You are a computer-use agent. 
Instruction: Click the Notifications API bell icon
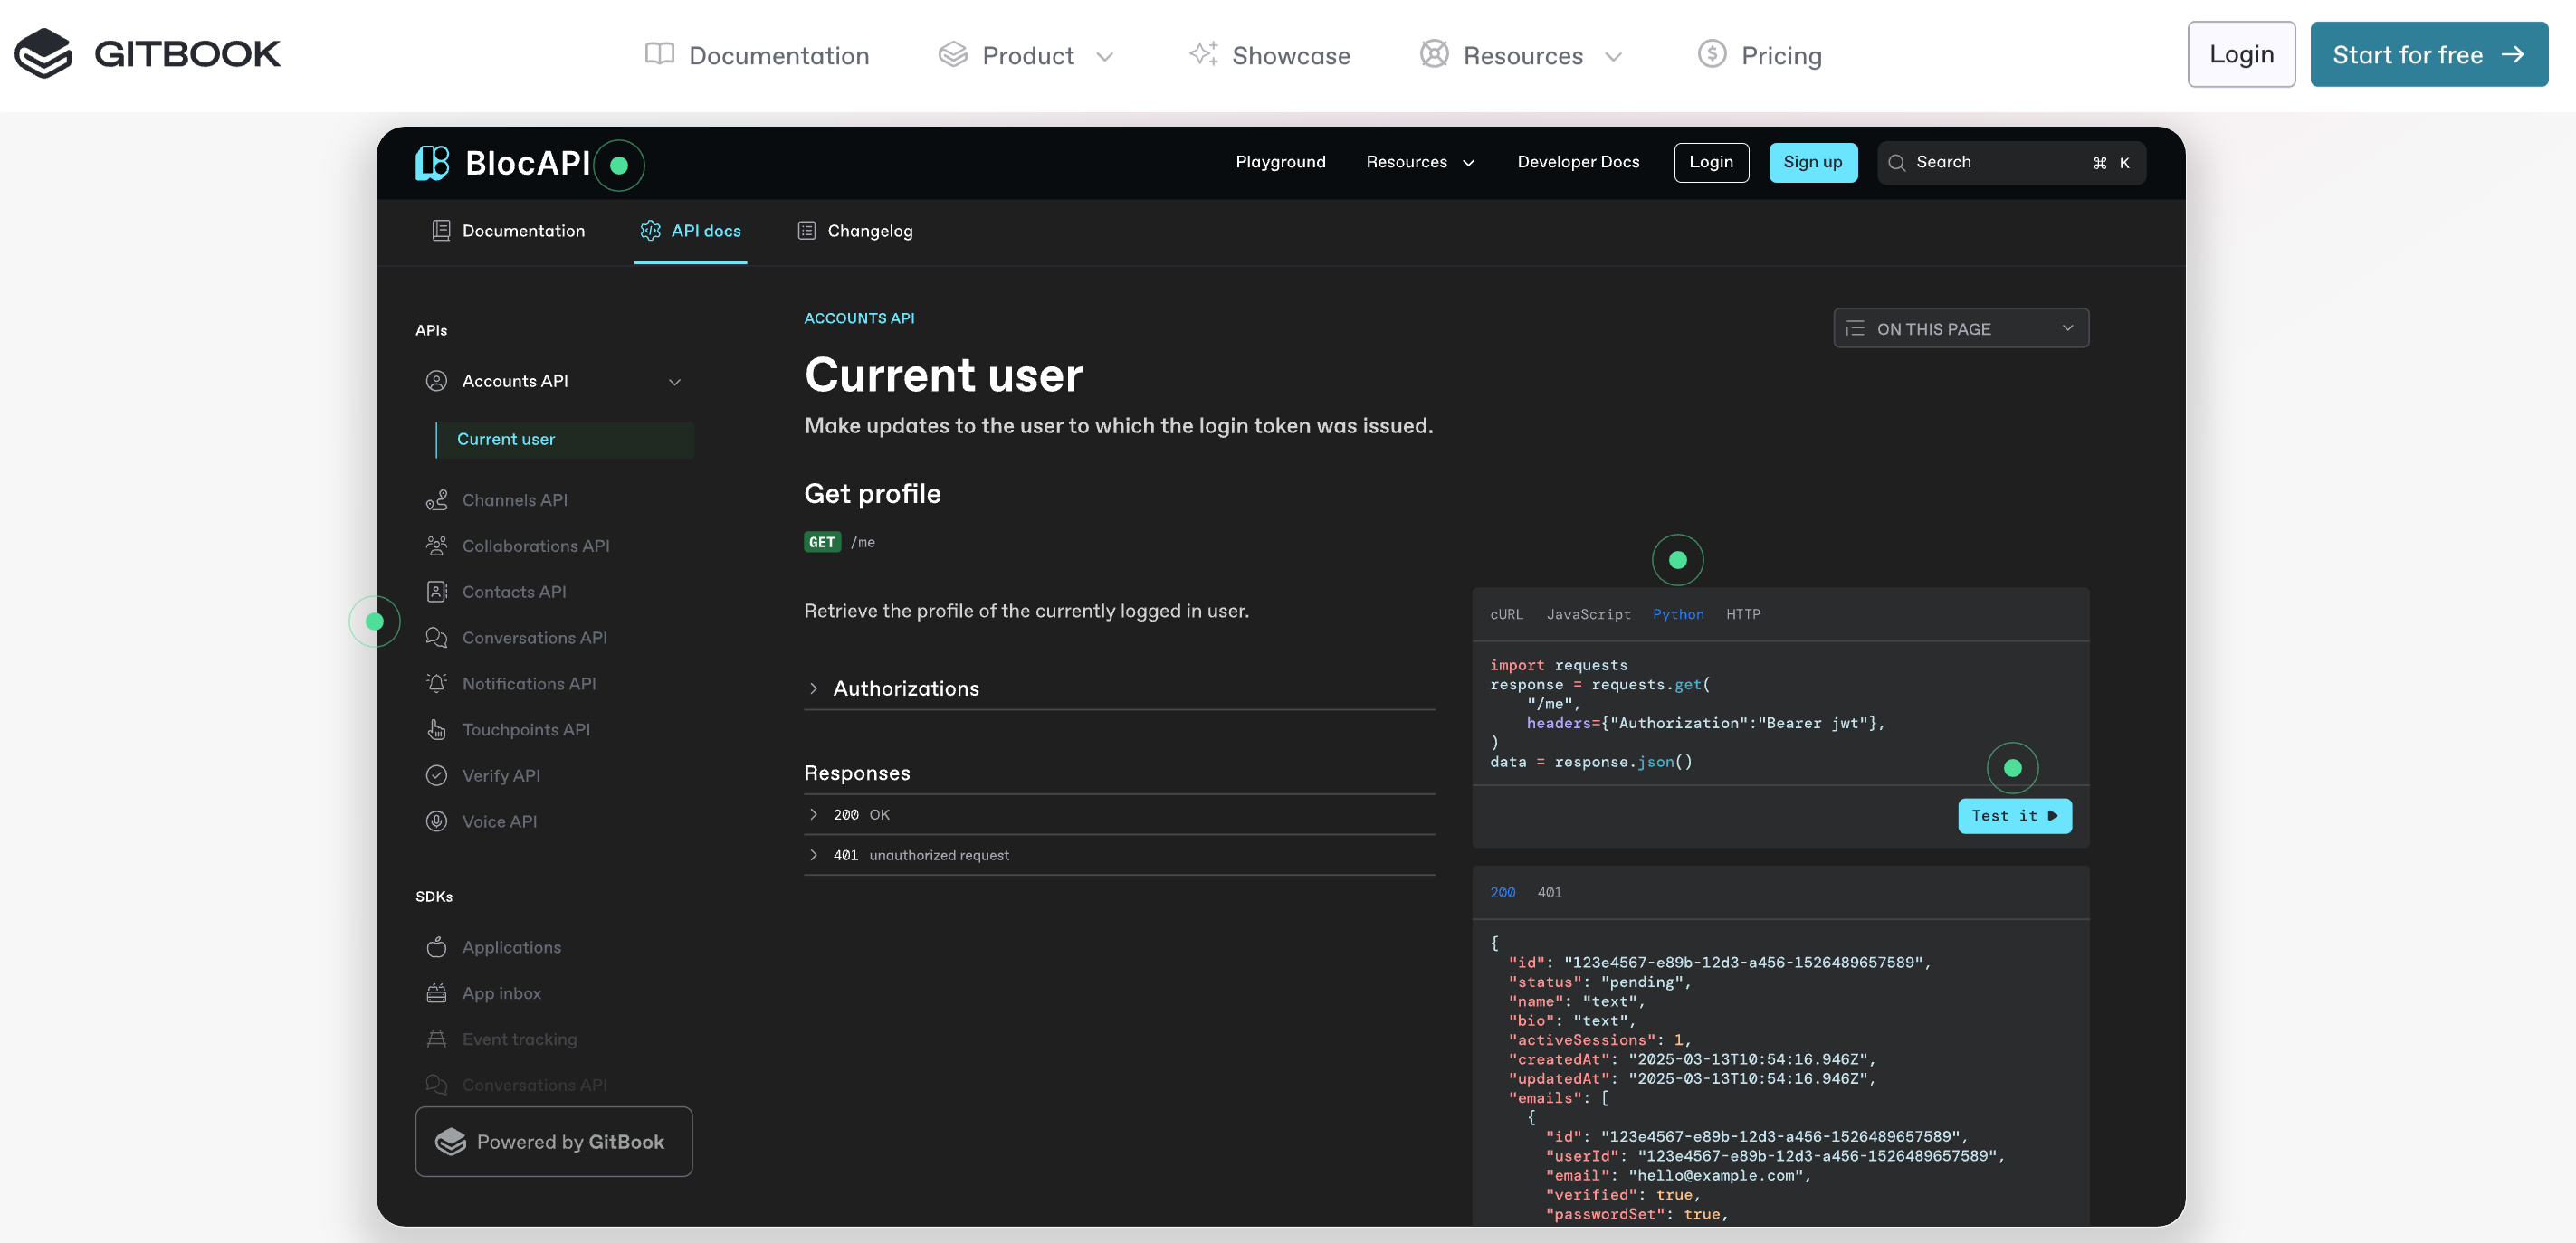[x=436, y=683]
